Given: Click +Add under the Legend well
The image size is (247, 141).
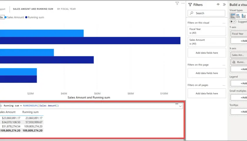Looking at the screenshot, I should pos(239,83).
